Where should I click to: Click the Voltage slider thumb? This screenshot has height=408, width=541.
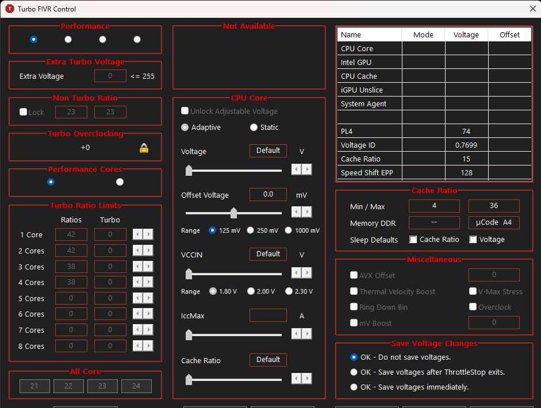(x=189, y=170)
